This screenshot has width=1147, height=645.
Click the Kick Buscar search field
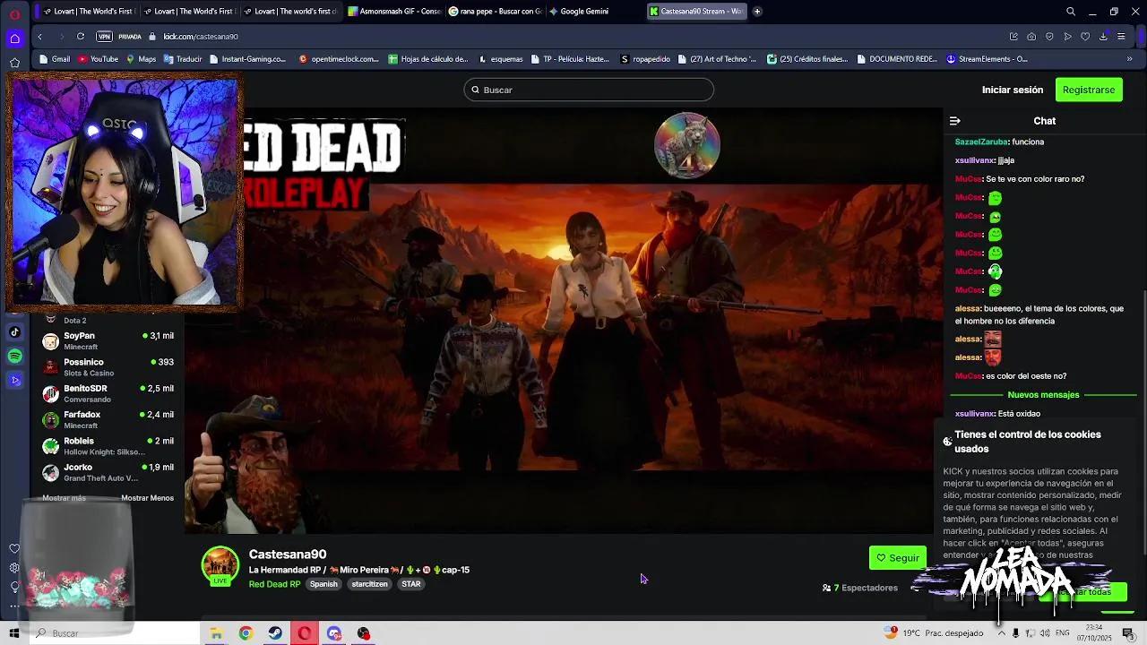589,90
